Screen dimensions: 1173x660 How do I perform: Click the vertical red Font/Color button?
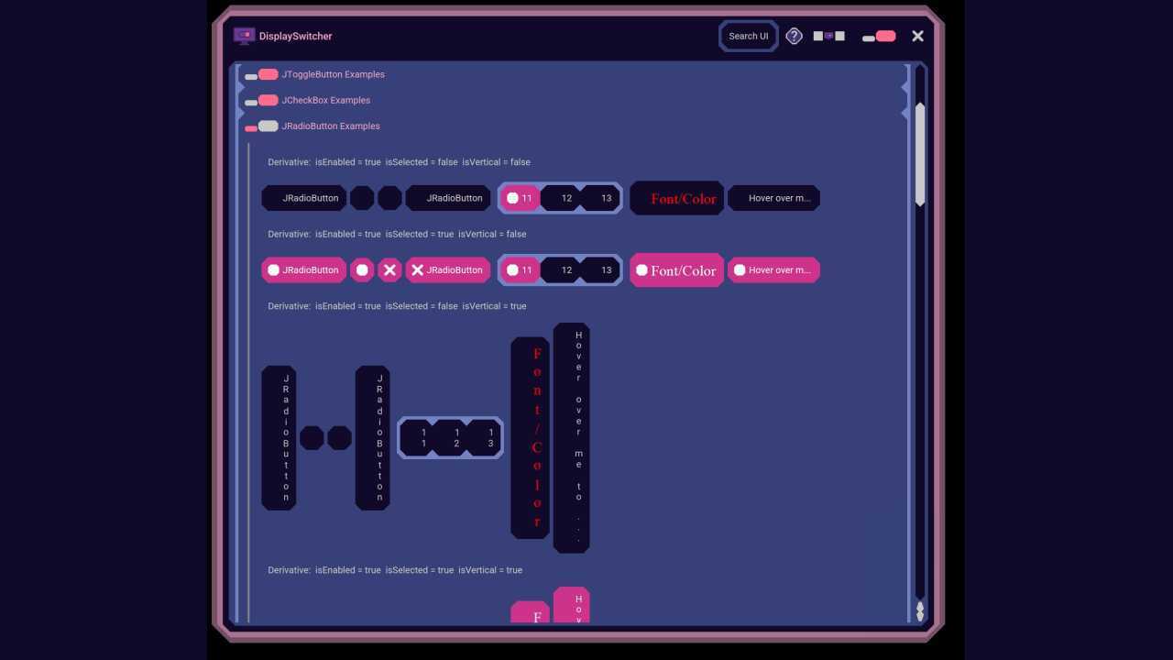tap(530, 438)
